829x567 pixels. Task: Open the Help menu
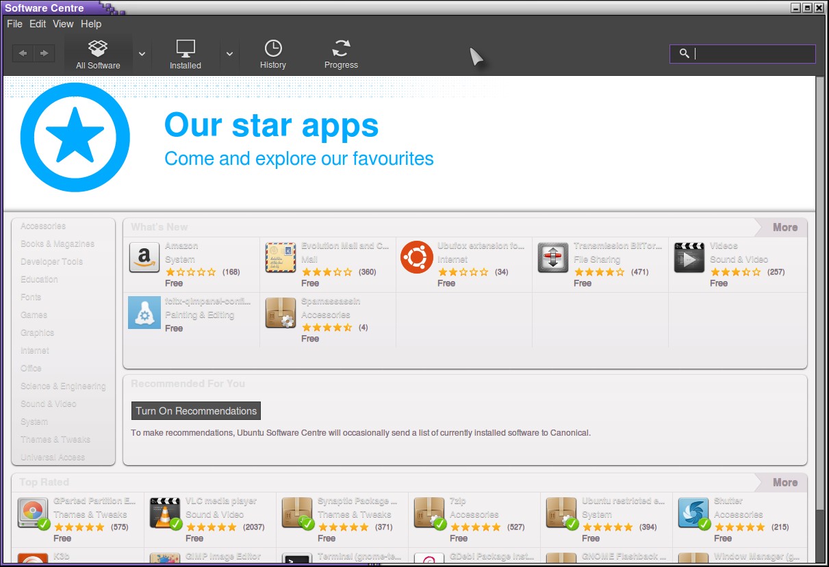(x=91, y=24)
